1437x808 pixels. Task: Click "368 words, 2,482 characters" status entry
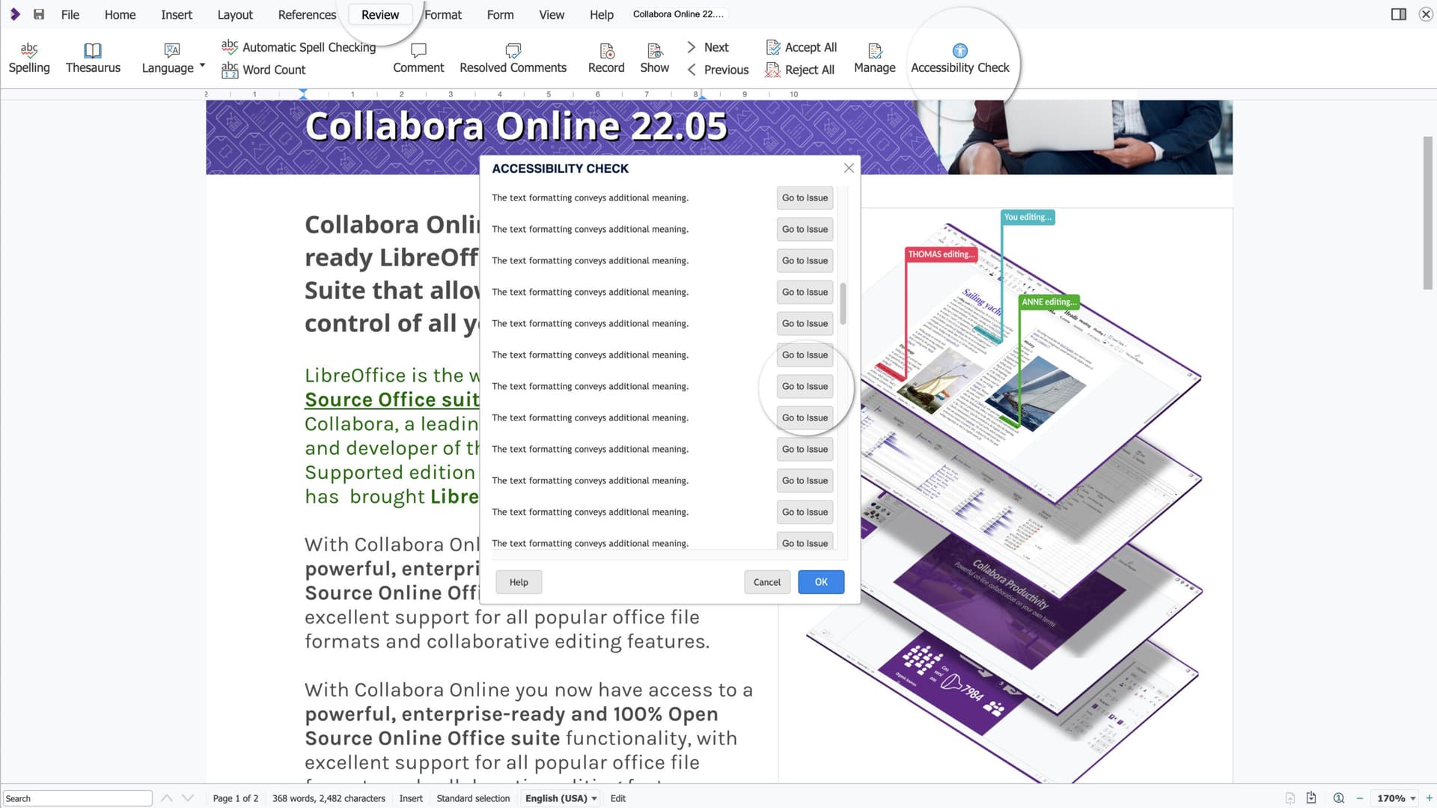click(329, 798)
